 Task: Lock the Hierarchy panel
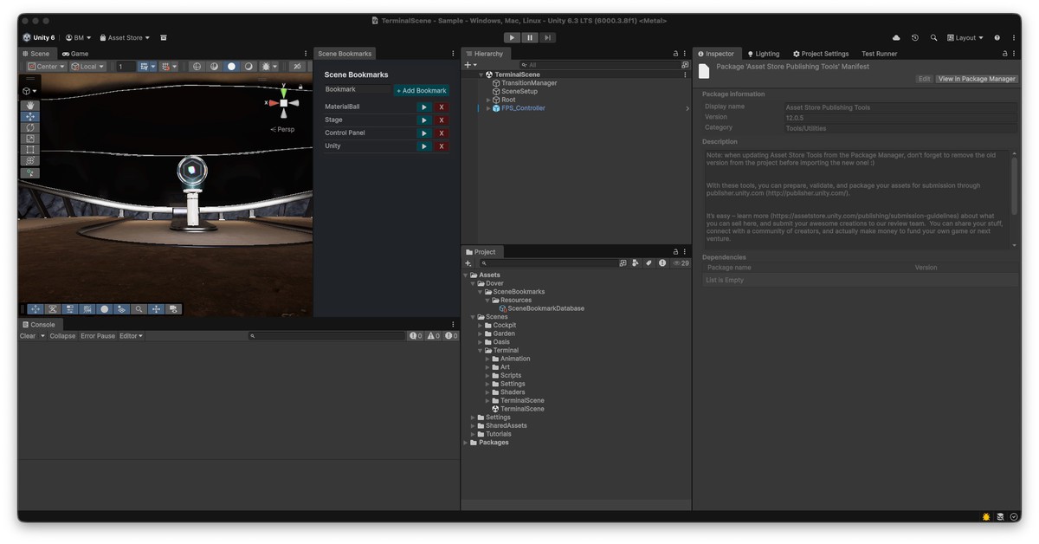tap(675, 54)
